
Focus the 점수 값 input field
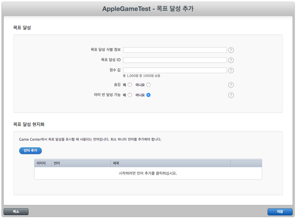[175, 70]
